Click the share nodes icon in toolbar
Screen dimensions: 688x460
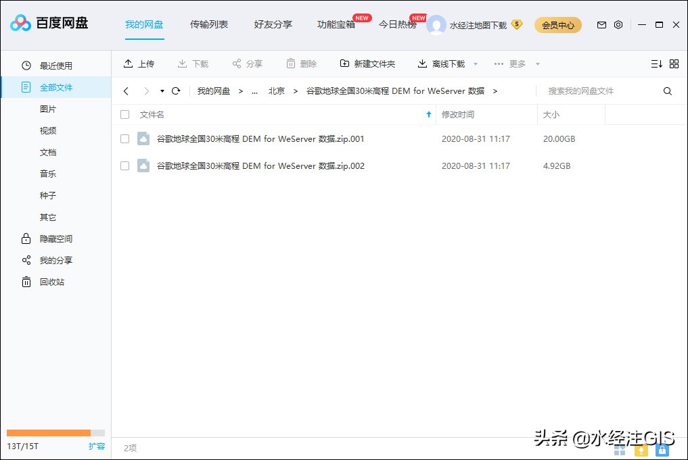[237, 64]
